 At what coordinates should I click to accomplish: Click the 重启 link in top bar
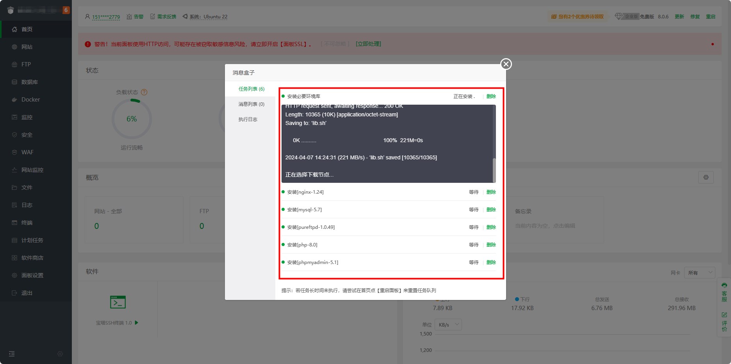click(711, 17)
